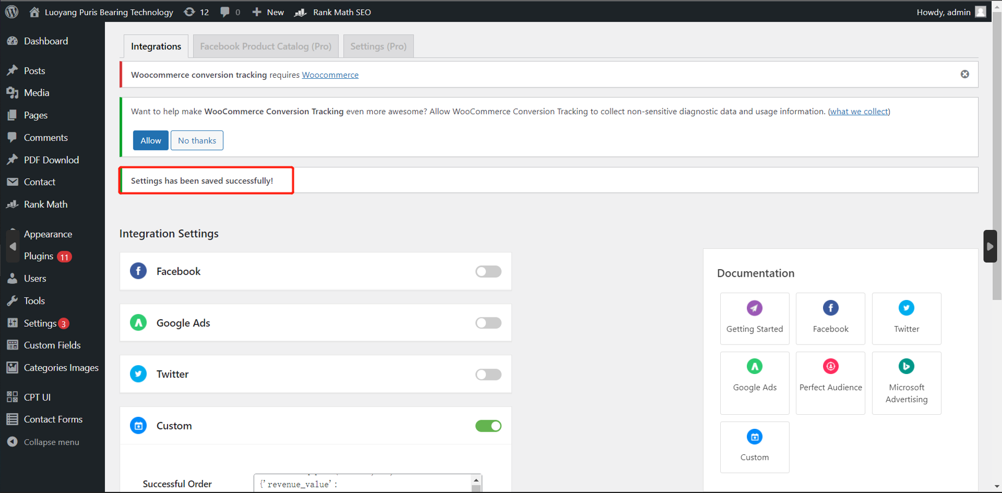The image size is (1002, 493).
Task: Collapse the admin sidebar menu
Action: click(x=52, y=442)
